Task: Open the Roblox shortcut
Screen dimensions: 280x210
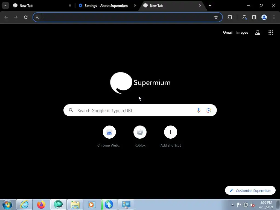Action: click(140, 136)
